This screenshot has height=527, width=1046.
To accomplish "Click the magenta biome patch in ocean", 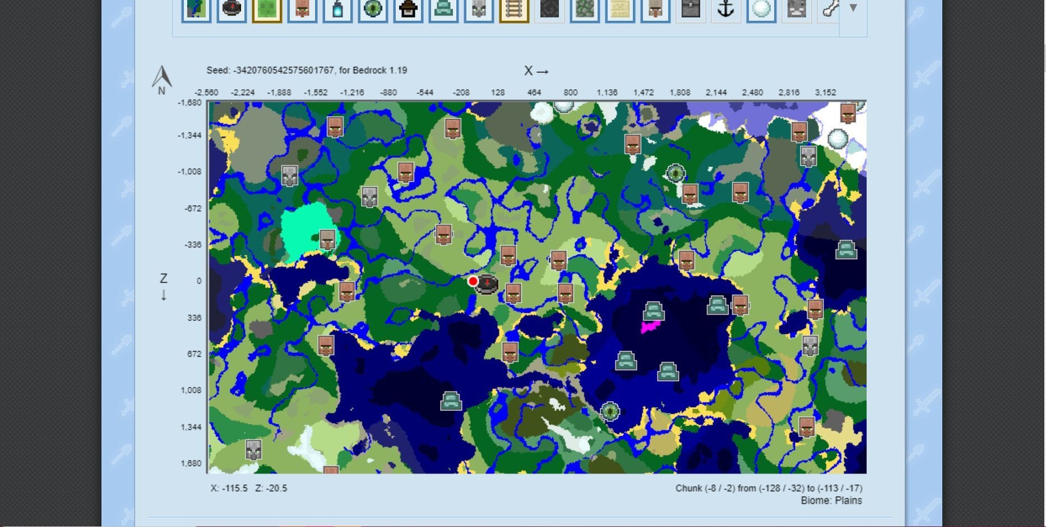I will point(649,327).
